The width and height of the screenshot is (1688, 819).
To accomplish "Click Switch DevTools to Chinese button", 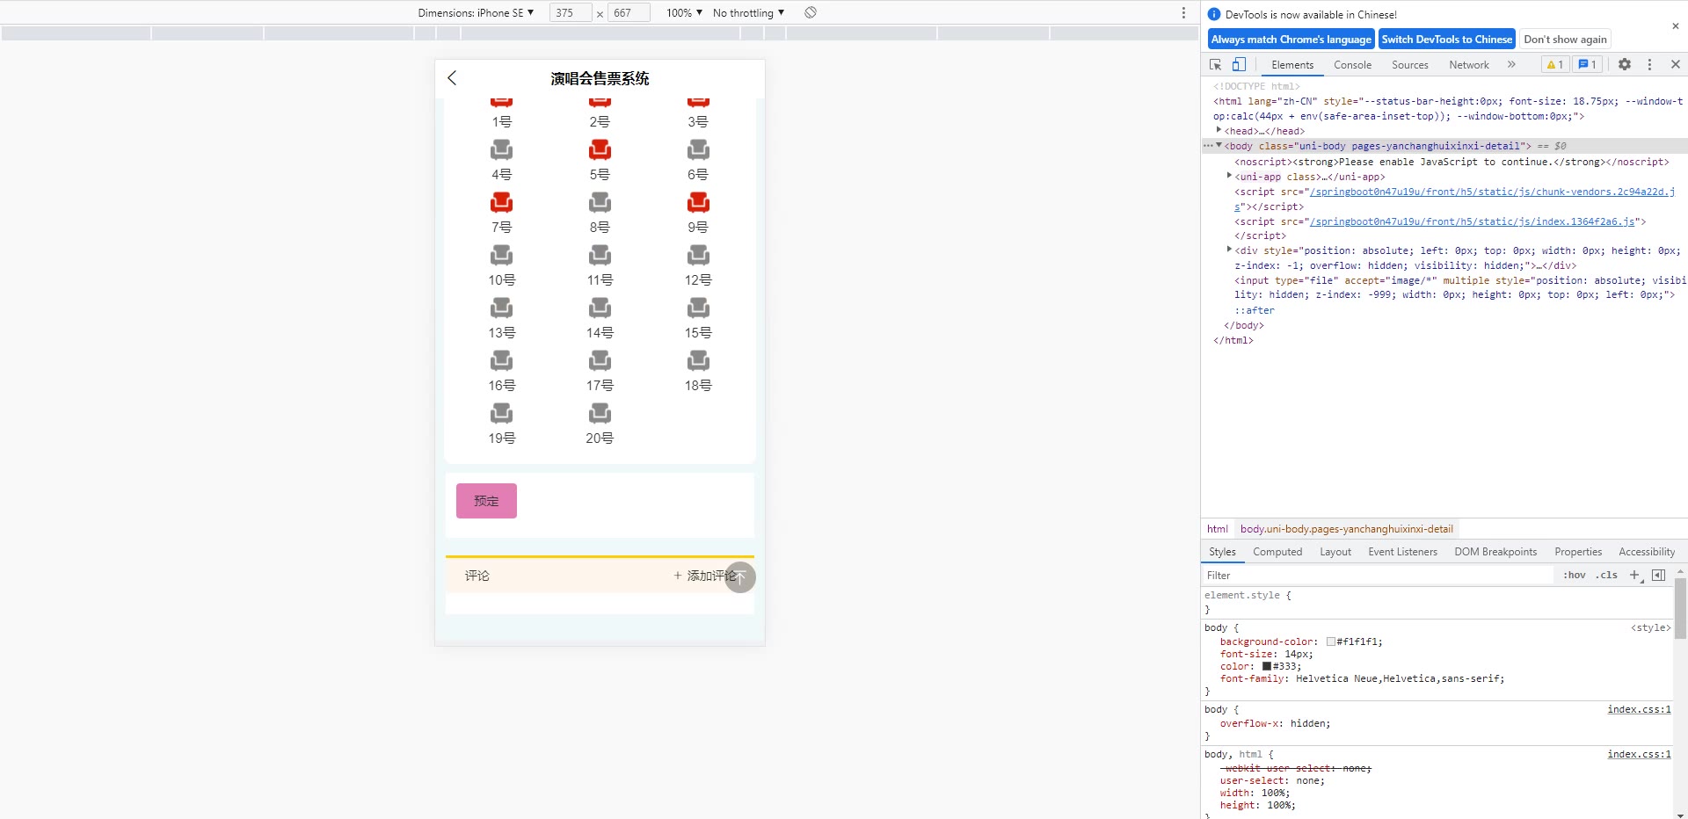I will 1446,39.
